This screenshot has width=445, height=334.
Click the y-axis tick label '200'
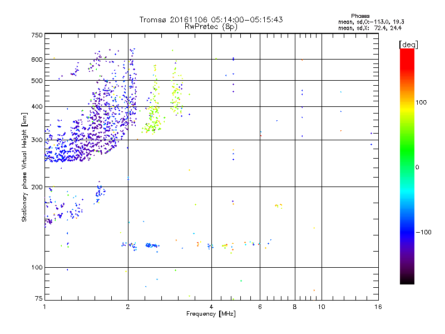tap(37, 187)
